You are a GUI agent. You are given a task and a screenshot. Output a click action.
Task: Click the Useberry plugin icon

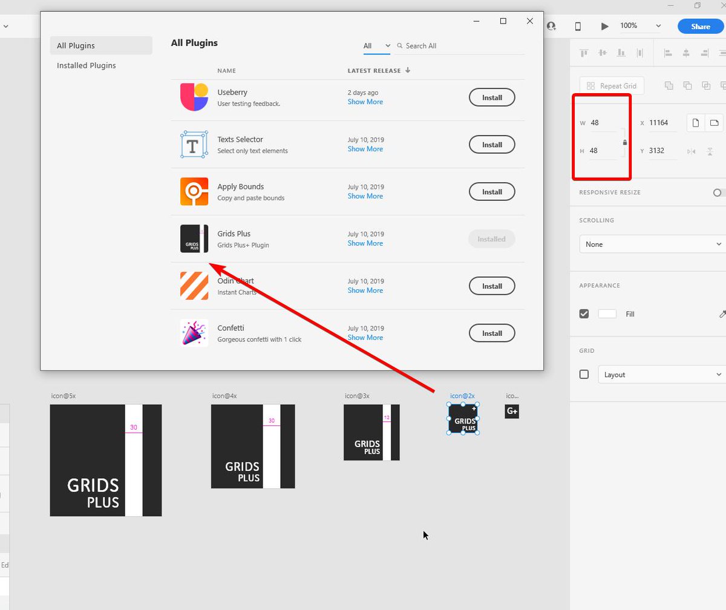pos(194,97)
